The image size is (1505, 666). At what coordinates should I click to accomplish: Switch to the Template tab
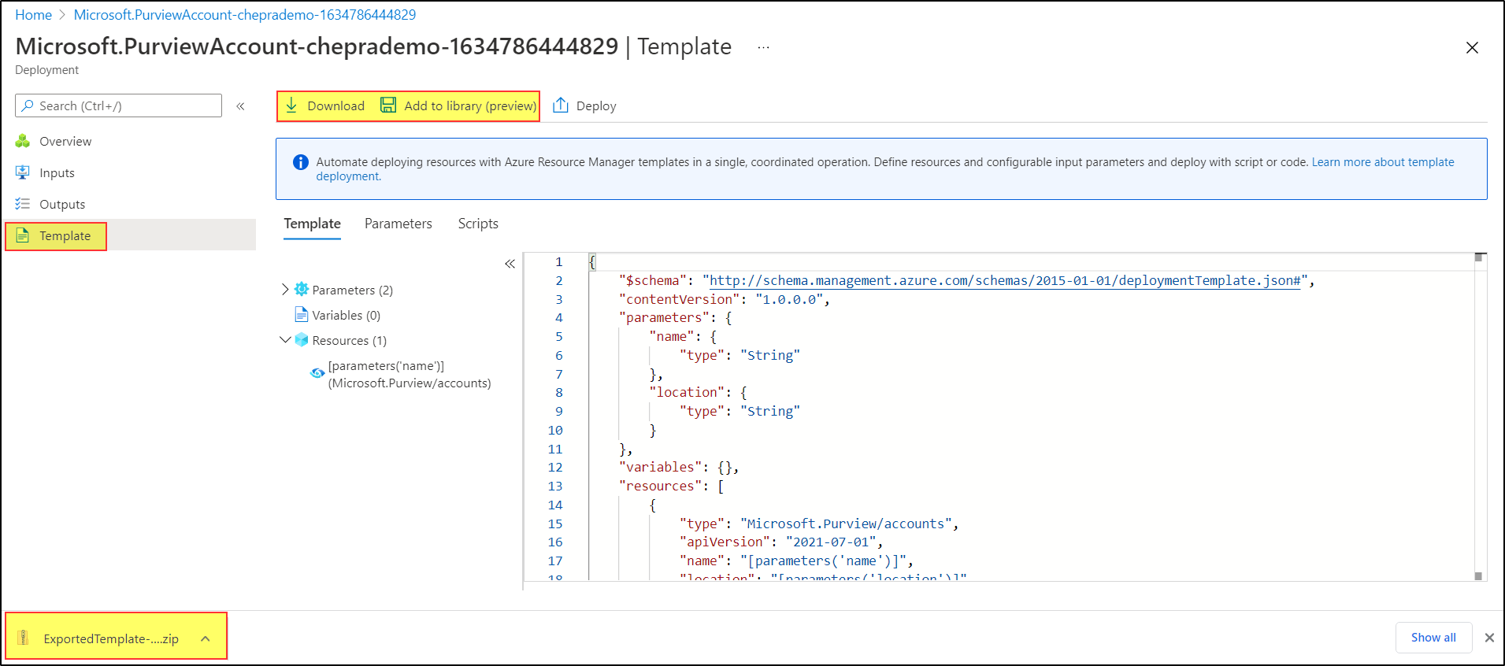pyautogui.click(x=313, y=224)
